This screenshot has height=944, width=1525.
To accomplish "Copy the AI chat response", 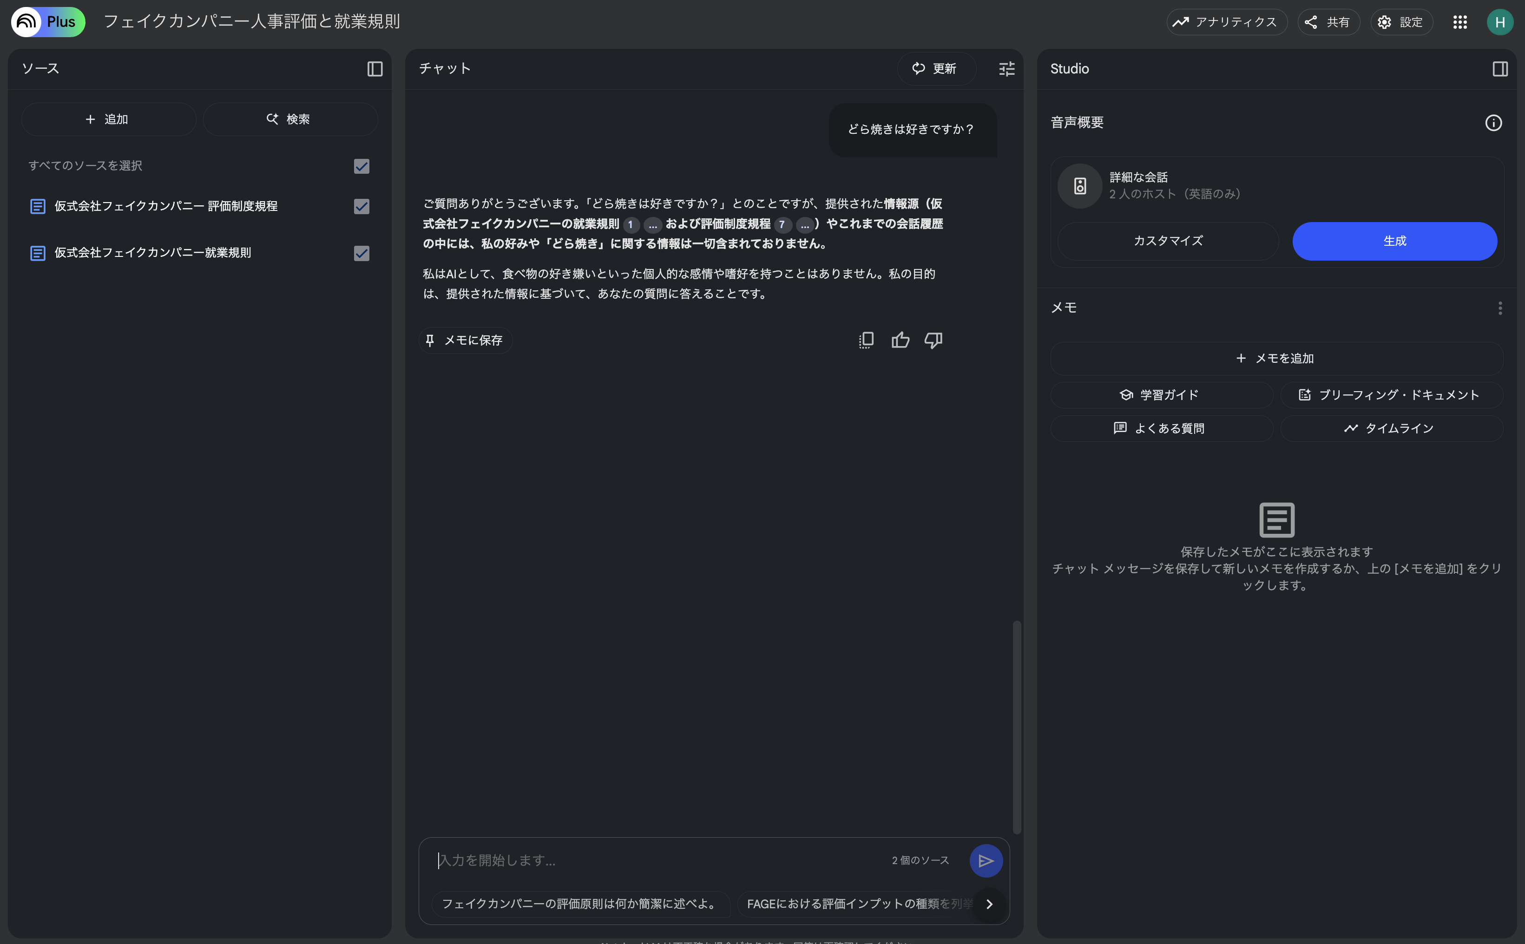I will pyautogui.click(x=866, y=340).
